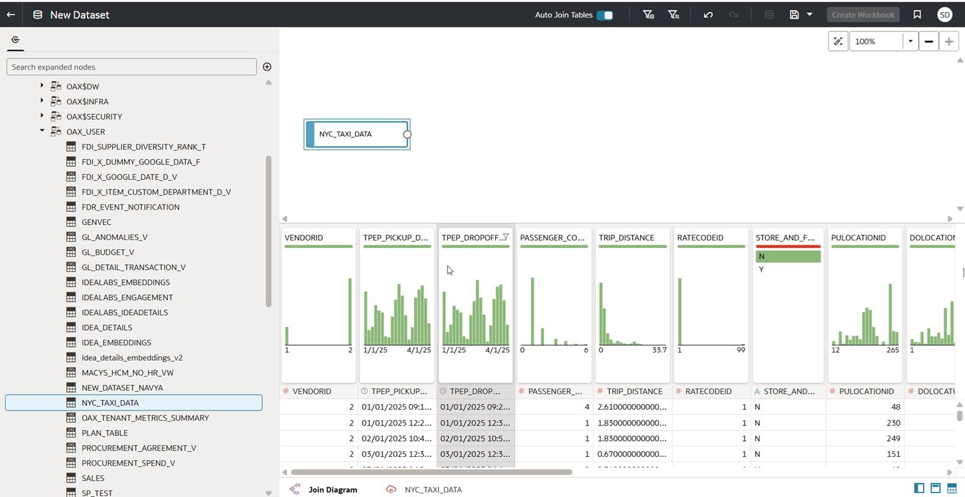Screen dimensions: 965x497
Task: Select IDEALABS_EMBEDDINGS table
Action: tap(126, 282)
